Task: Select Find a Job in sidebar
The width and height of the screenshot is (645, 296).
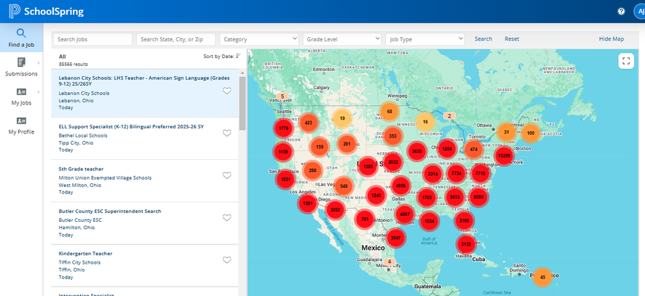Action: coord(21,37)
